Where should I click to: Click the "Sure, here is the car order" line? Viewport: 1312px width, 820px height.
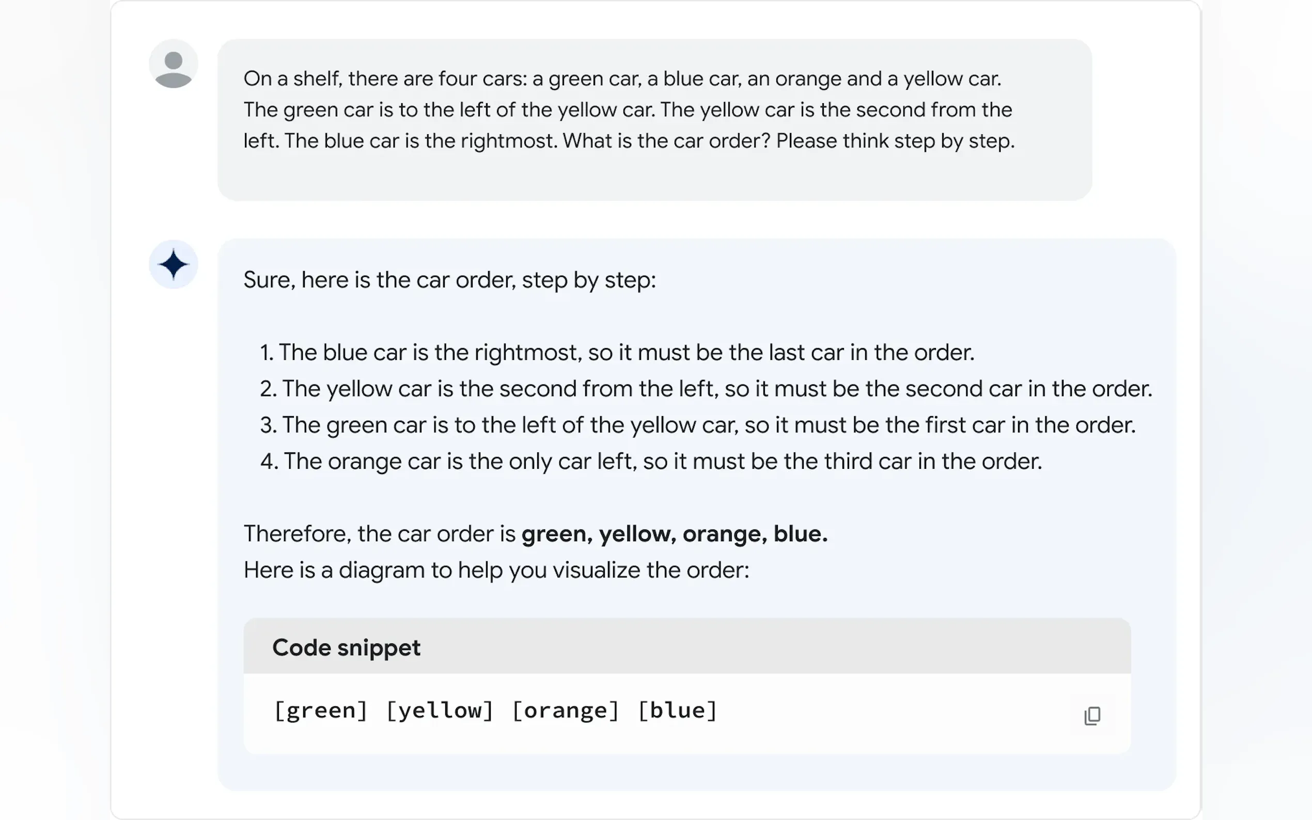(449, 280)
